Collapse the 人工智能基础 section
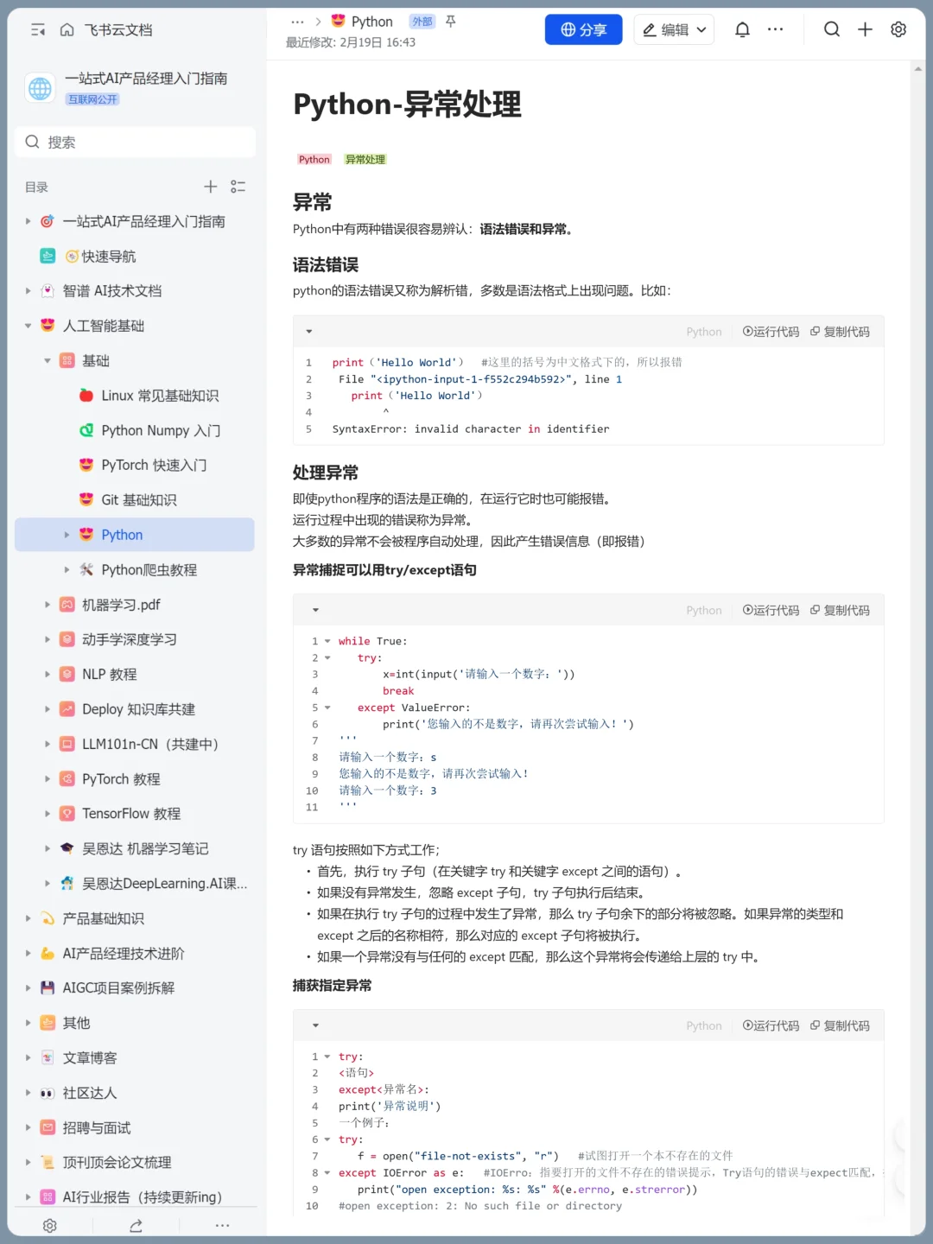Image resolution: width=933 pixels, height=1244 pixels. pos(28,326)
